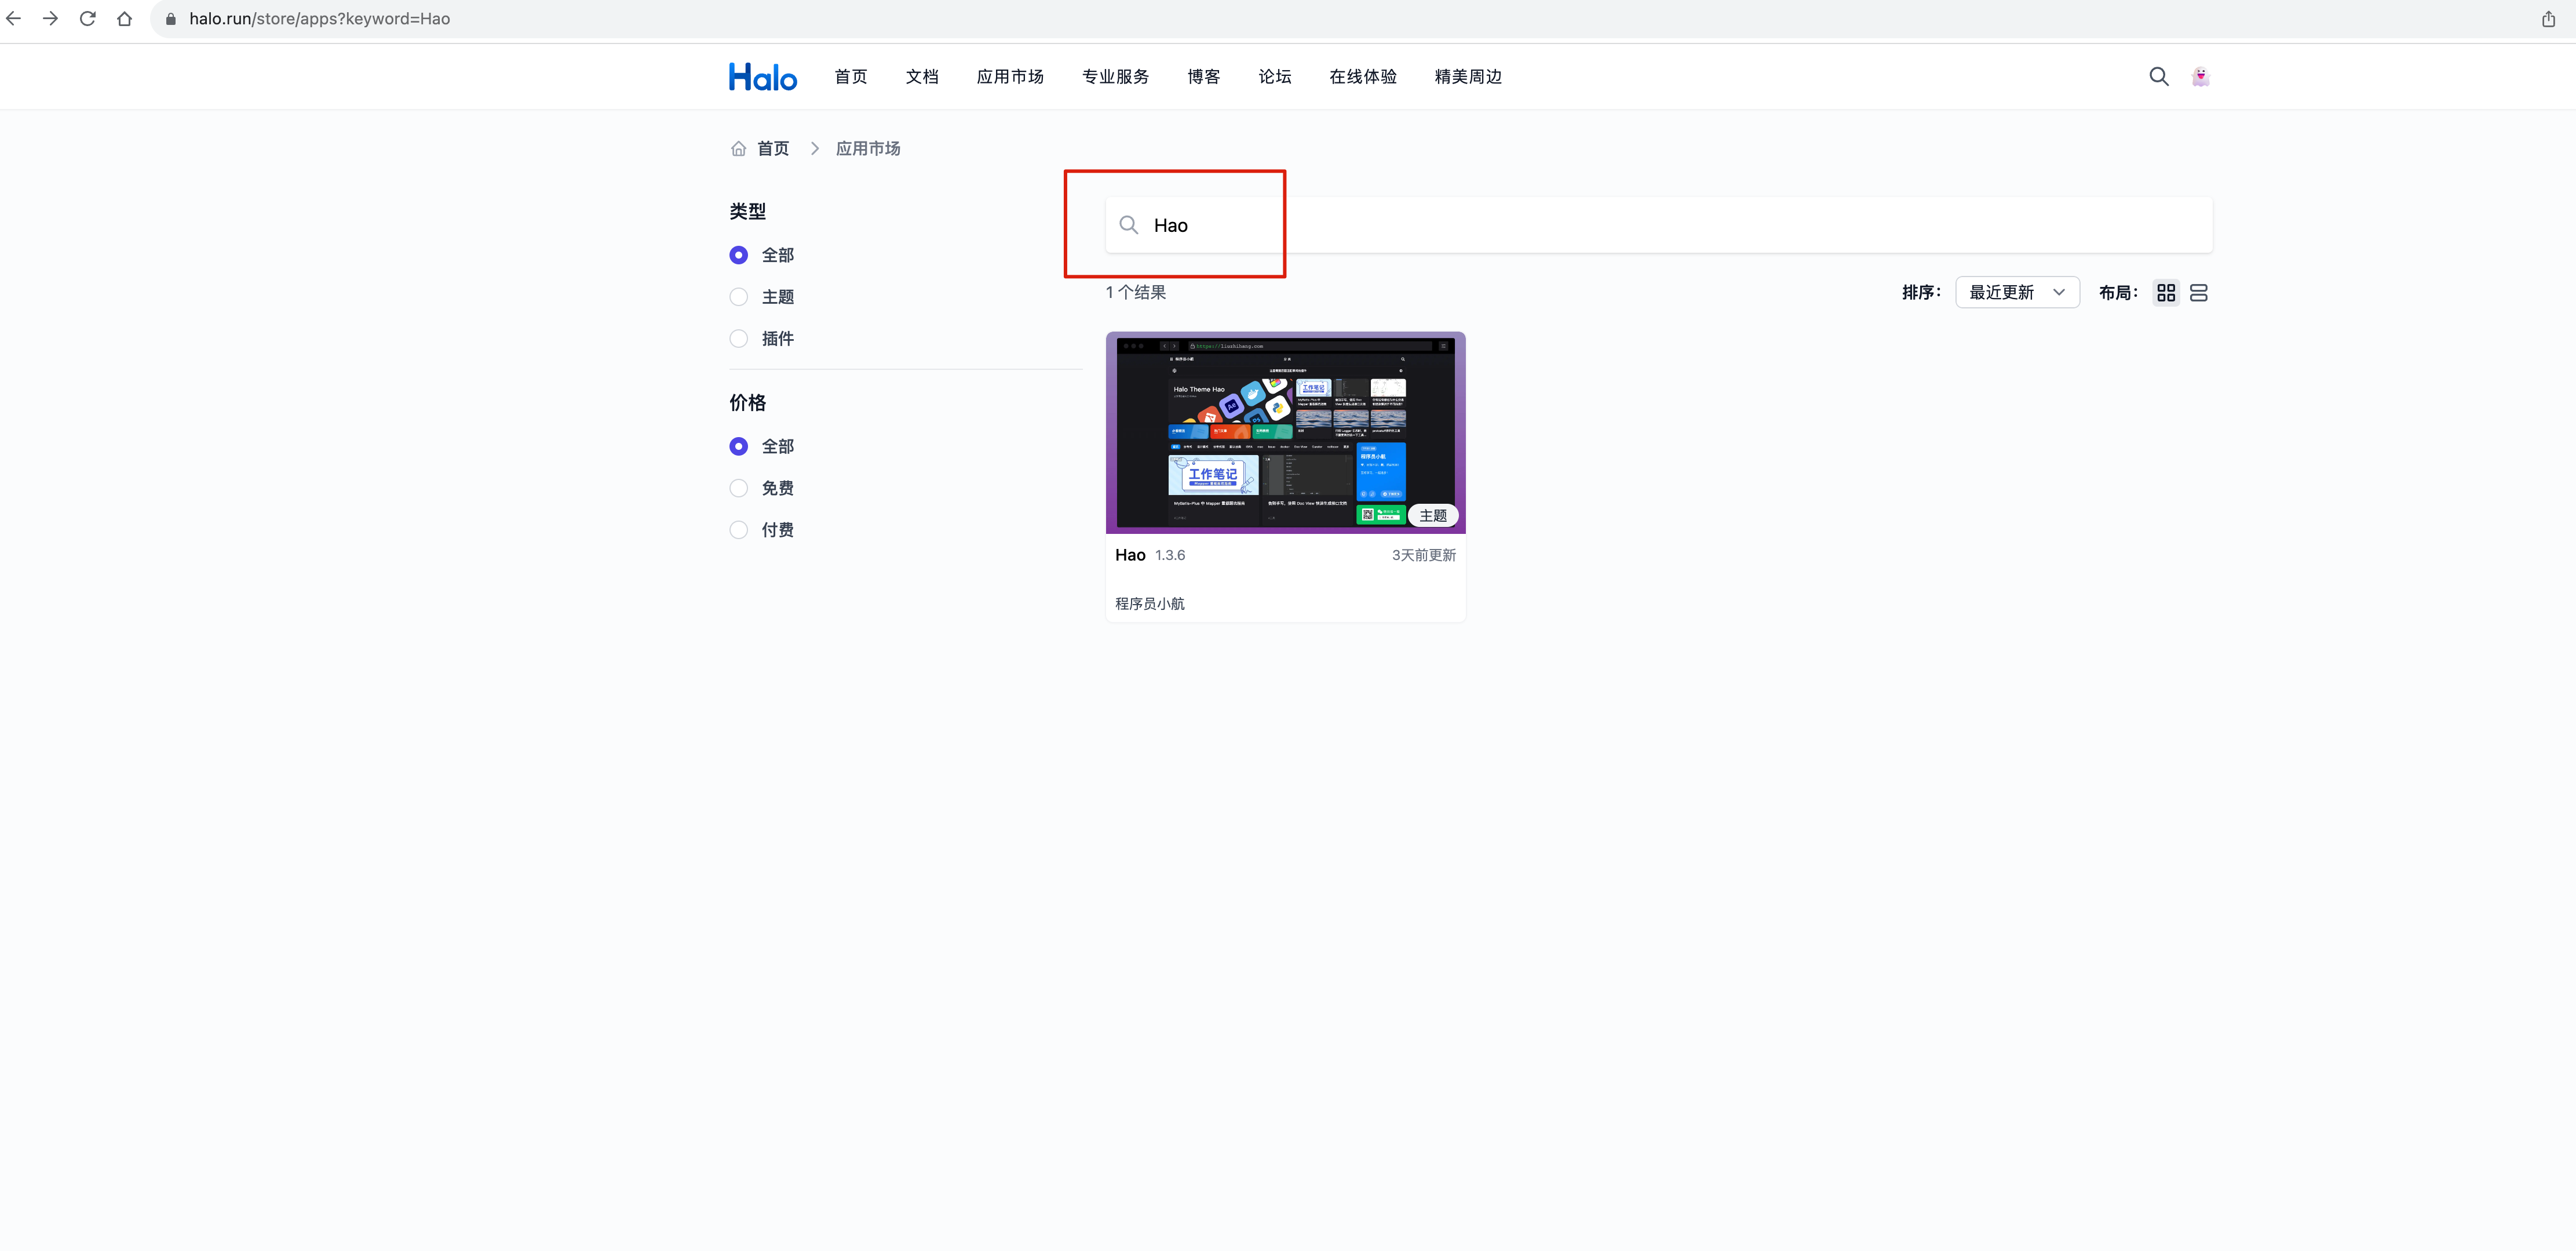Reload the page with refresh icon
This screenshot has width=2576, height=1251.
(x=88, y=19)
